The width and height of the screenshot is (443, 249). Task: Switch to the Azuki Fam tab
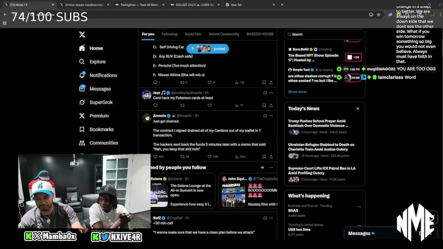[x=193, y=34]
